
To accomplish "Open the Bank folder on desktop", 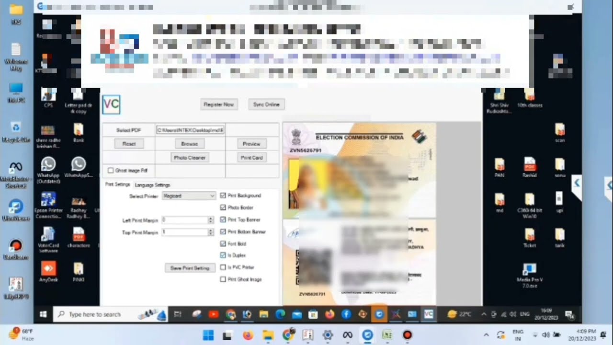I will tap(79, 133).
